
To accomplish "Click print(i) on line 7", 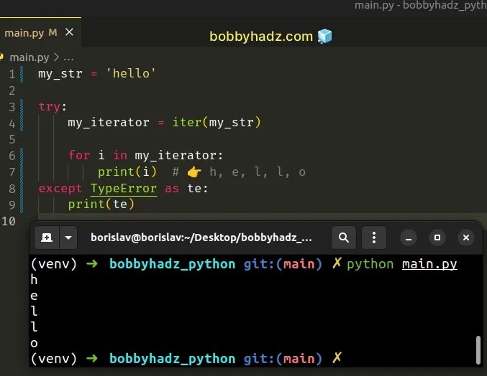I will coord(127,172).
